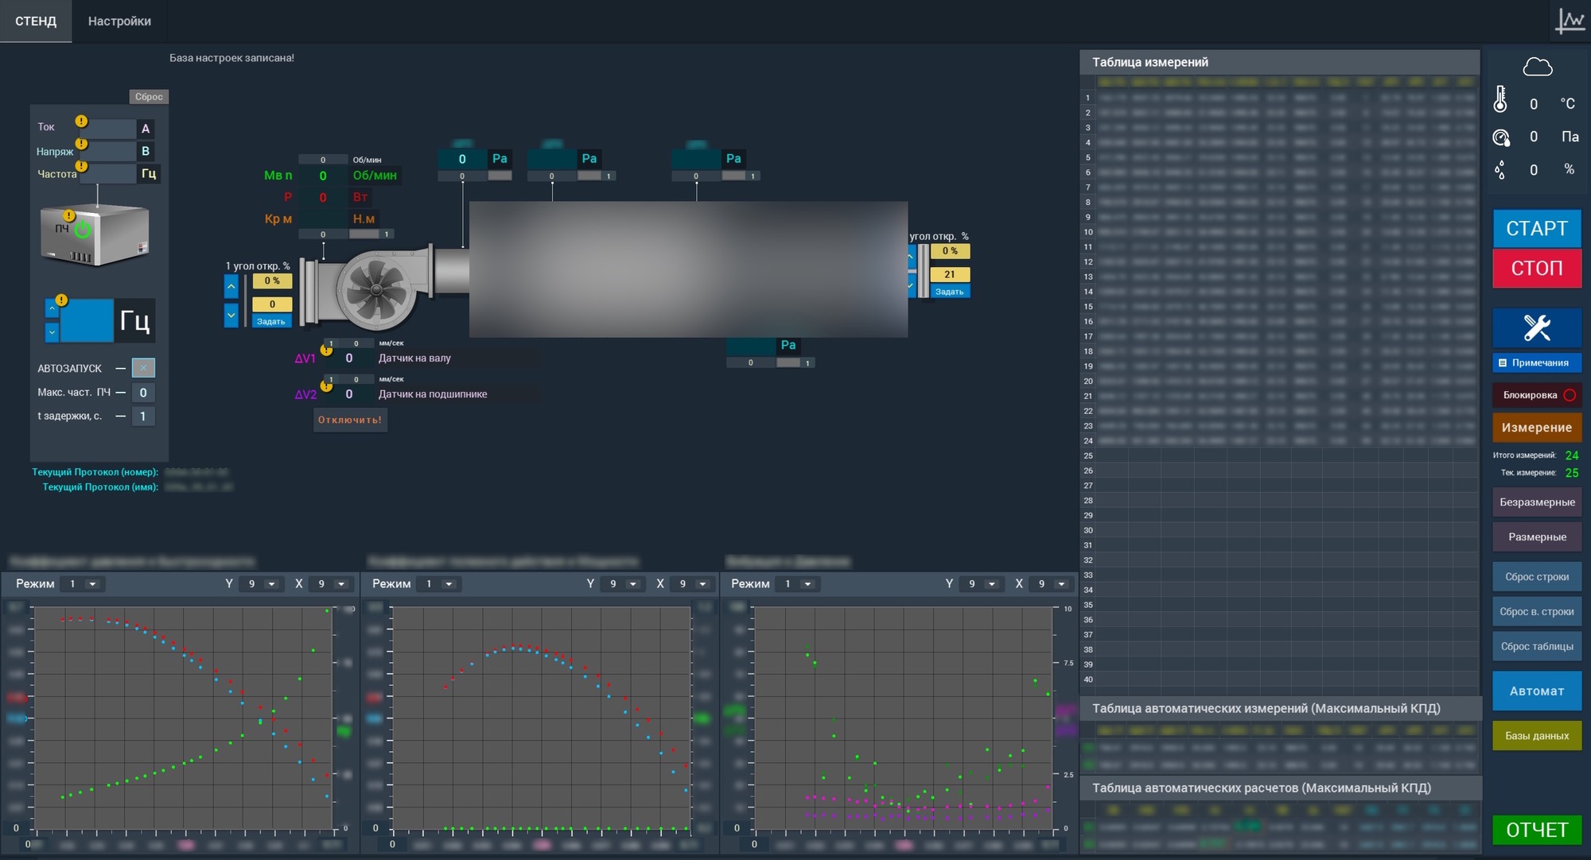Open X axis dropdown of third chart
The width and height of the screenshot is (1591, 860).
pyautogui.click(x=1061, y=584)
